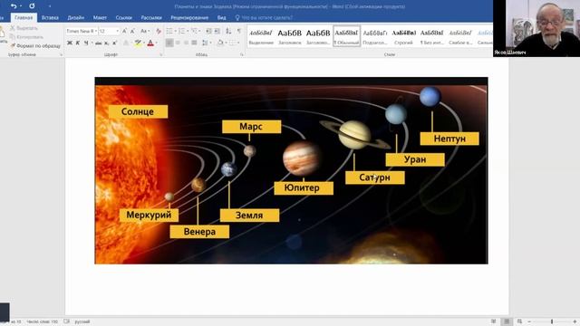The image size is (580, 326).
Task: Open the Font (Шрифт) dialog launcher
Action: click(161, 54)
